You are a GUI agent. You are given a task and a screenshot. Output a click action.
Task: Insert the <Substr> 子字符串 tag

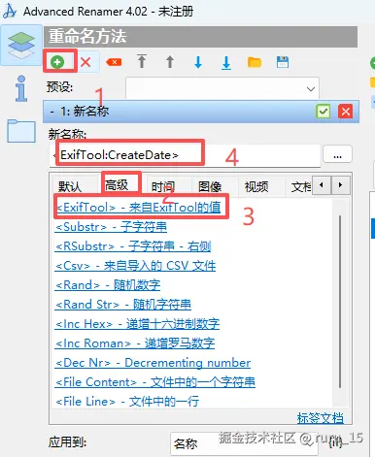111,227
